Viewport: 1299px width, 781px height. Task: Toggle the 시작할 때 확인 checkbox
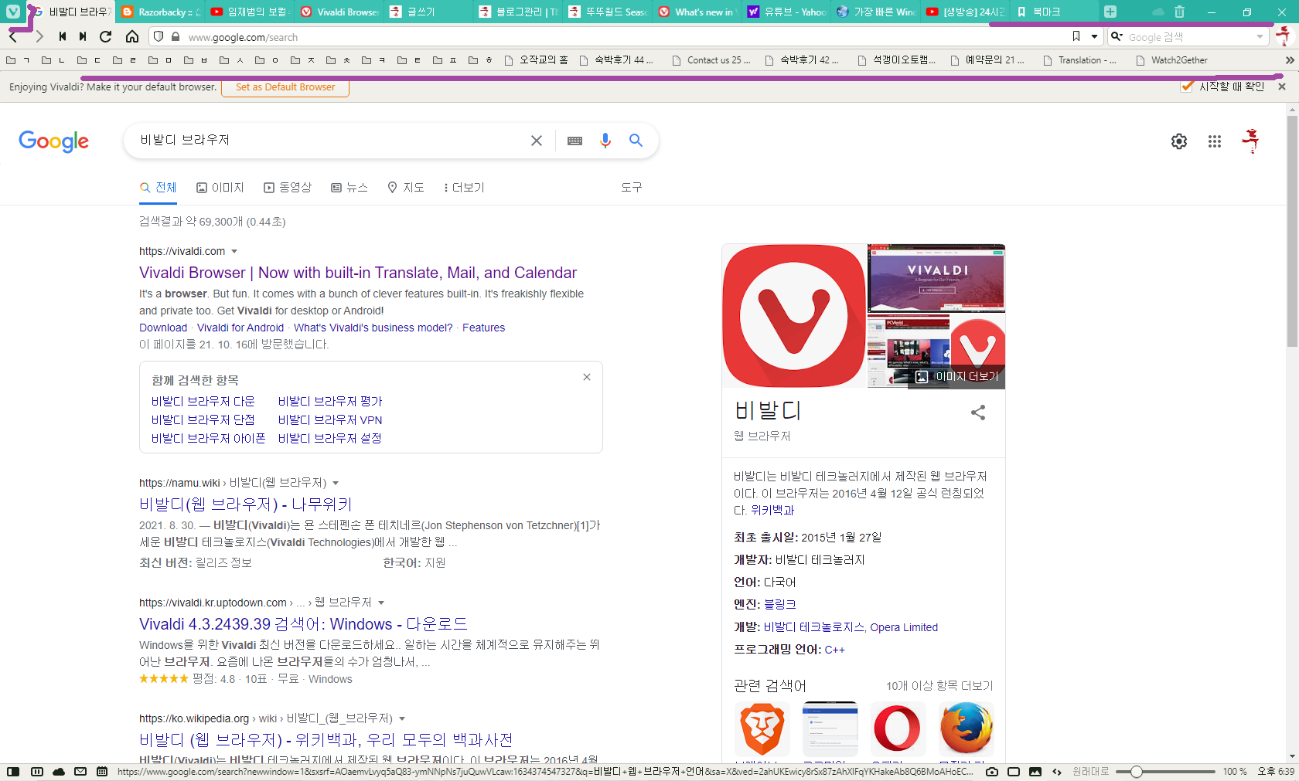pos(1187,87)
